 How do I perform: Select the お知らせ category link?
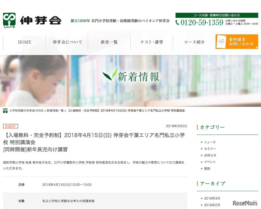(210, 155)
